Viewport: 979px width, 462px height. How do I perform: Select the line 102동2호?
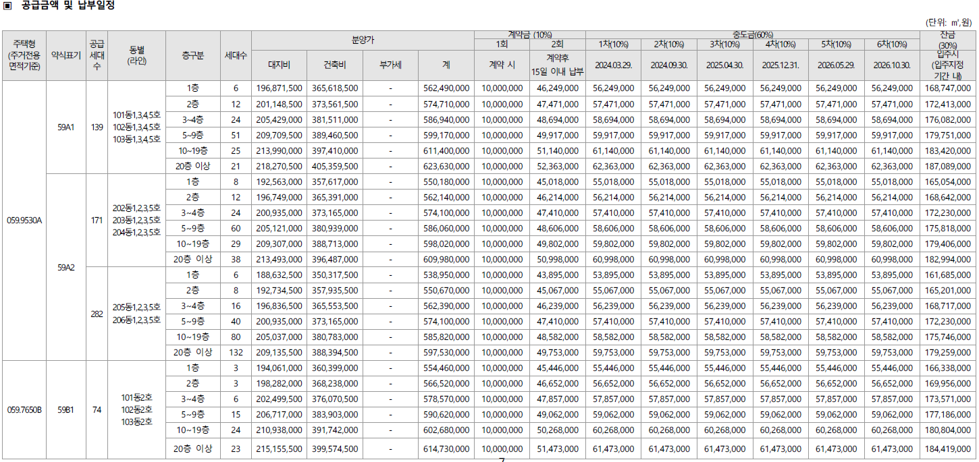coord(136,409)
